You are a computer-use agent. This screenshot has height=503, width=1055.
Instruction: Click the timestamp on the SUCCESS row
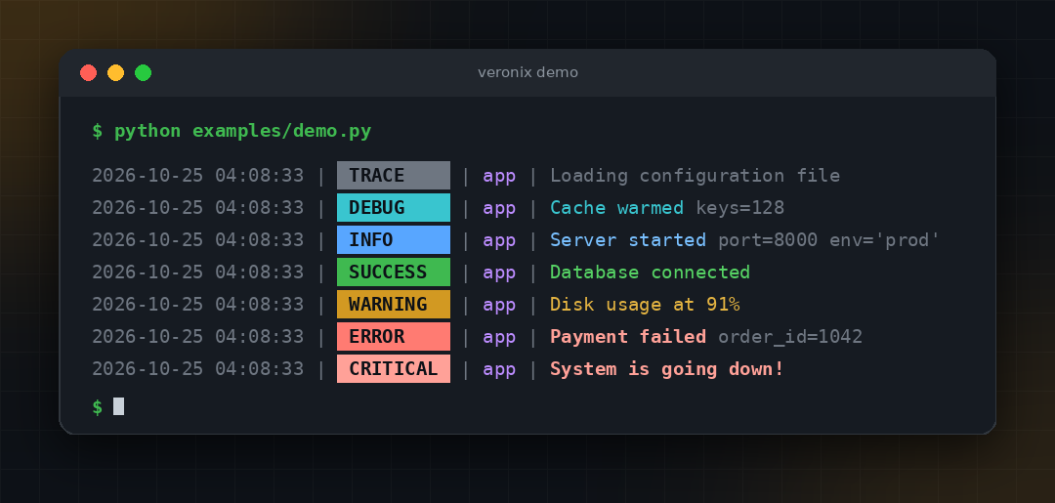197,272
